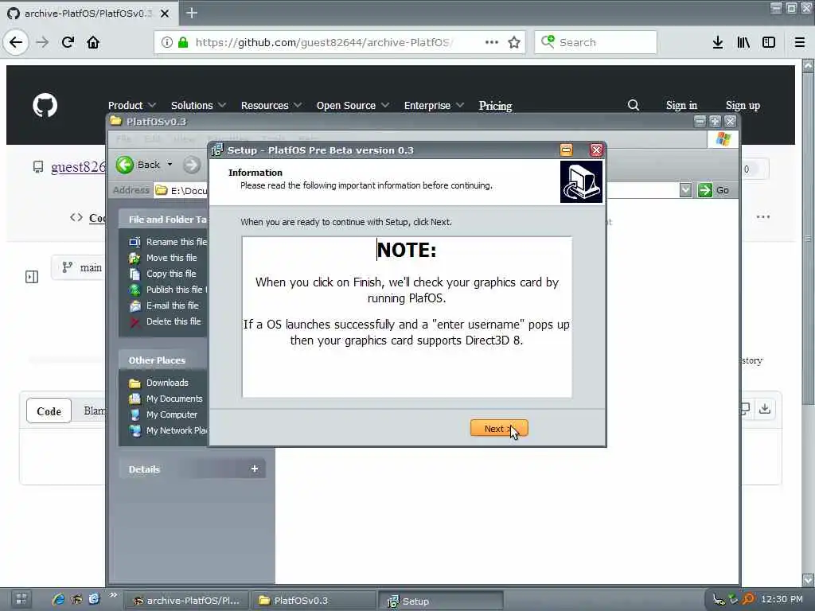Open a new Firefox tab
Image resolution: width=815 pixels, height=611 pixels.
tap(192, 13)
